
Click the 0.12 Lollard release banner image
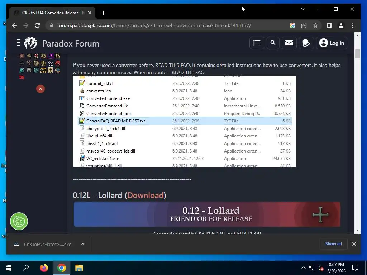pyautogui.click(x=207, y=214)
